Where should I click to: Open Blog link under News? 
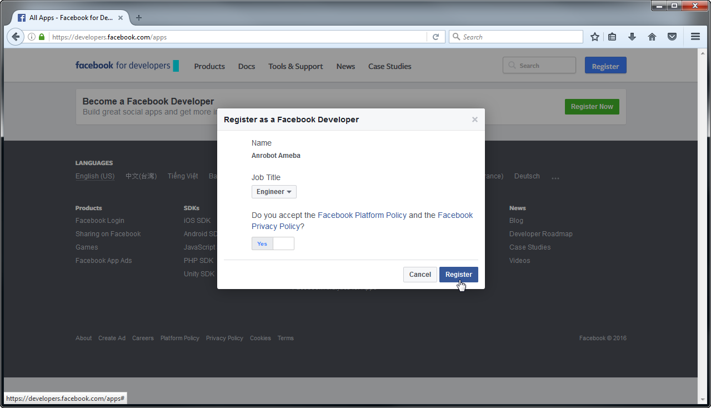coord(516,221)
